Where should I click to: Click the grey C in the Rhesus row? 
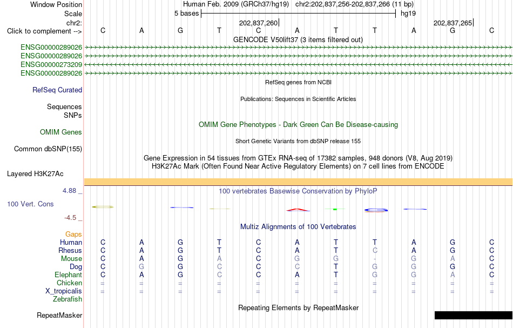(x=375, y=251)
